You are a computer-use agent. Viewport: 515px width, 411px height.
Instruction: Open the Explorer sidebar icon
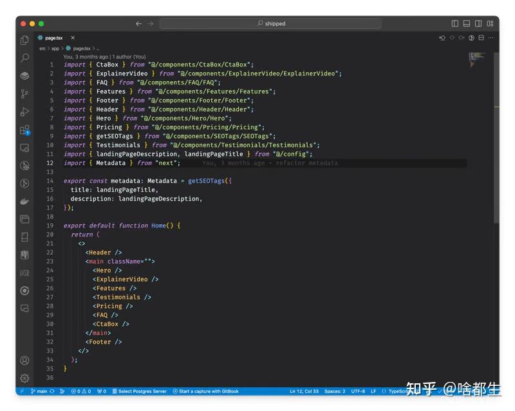pos(24,39)
